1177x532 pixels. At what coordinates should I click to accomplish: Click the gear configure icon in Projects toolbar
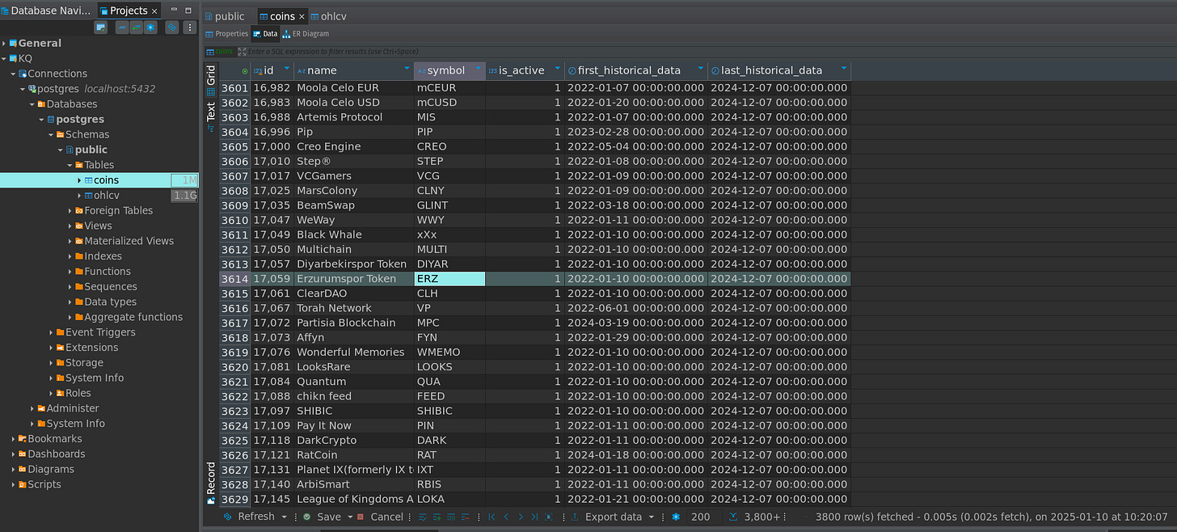pyautogui.click(x=150, y=27)
